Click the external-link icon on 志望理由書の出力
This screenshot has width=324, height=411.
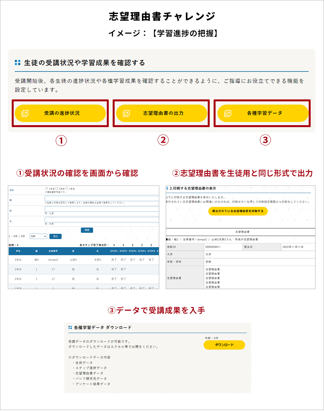click(x=126, y=113)
